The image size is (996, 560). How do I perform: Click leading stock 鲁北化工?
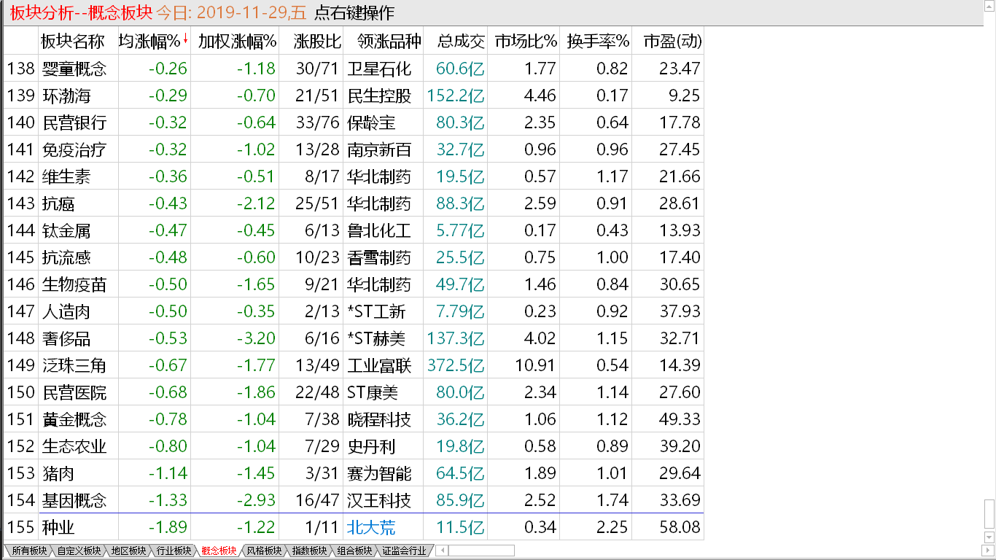[380, 230]
